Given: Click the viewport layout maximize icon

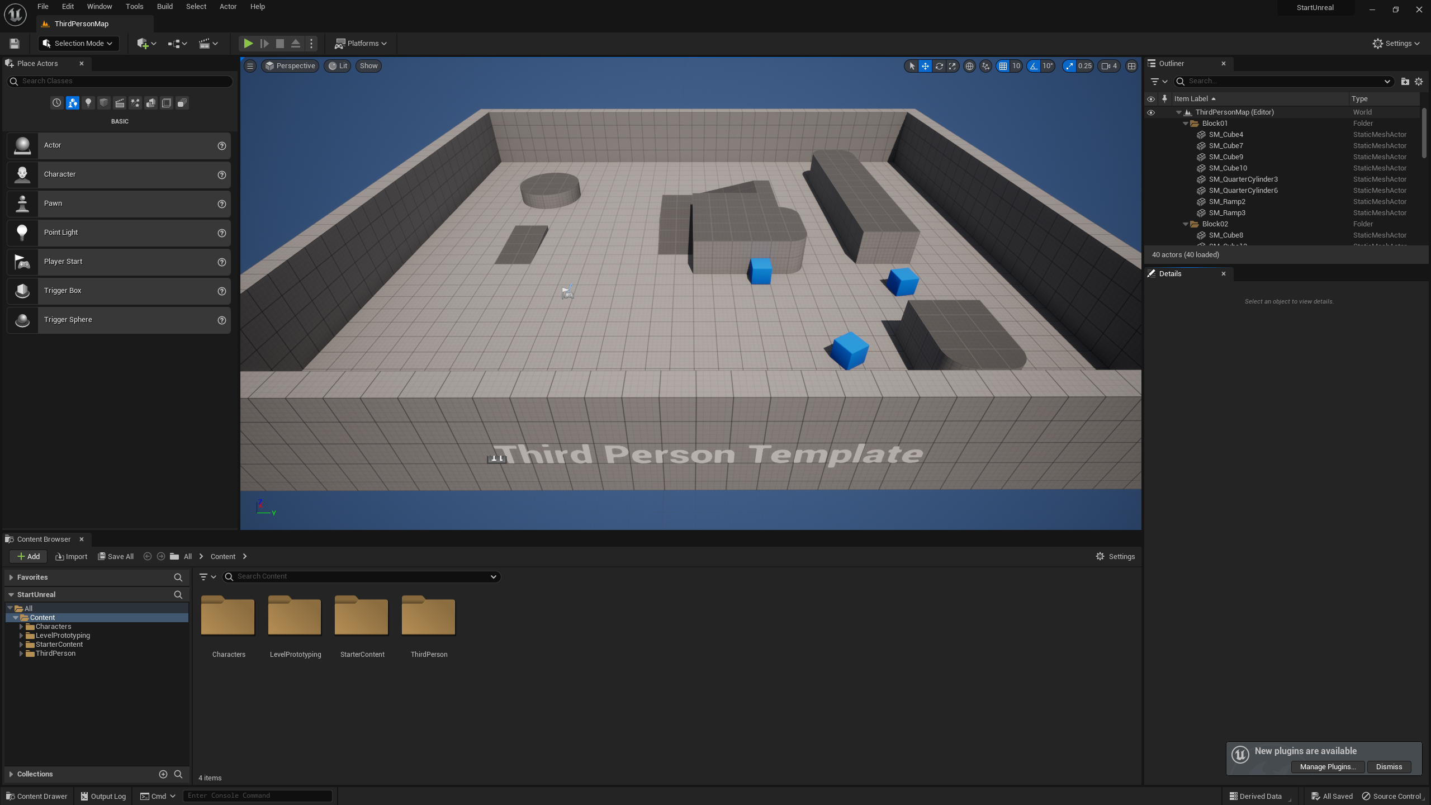Looking at the screenshot, I should coord(1131,66).
